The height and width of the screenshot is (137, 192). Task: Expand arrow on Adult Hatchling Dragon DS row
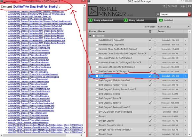point(186,40)
